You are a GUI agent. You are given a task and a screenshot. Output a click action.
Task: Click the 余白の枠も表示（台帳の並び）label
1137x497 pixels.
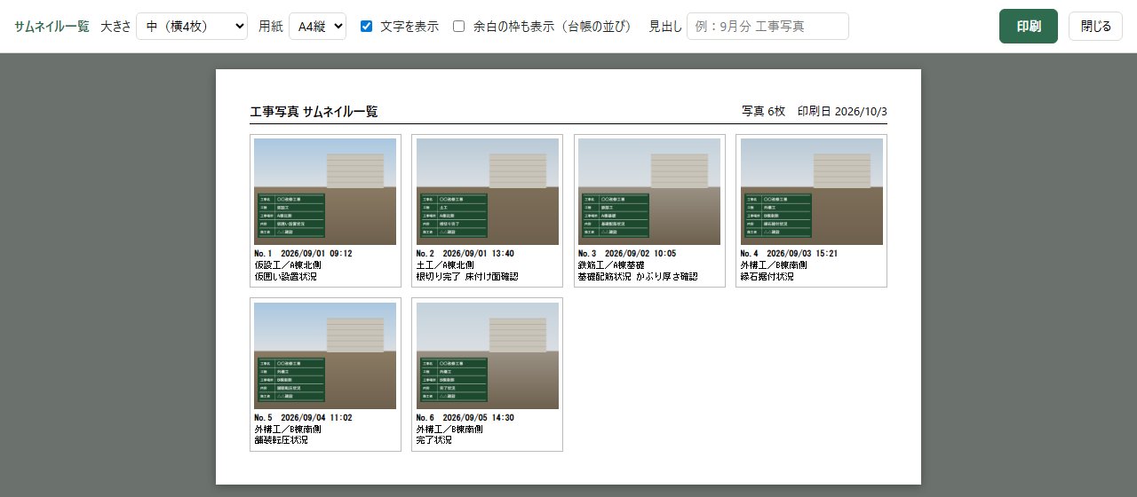(x=553, y=27)
